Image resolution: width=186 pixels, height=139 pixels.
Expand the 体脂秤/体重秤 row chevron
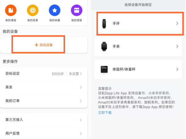pos(177,69)
